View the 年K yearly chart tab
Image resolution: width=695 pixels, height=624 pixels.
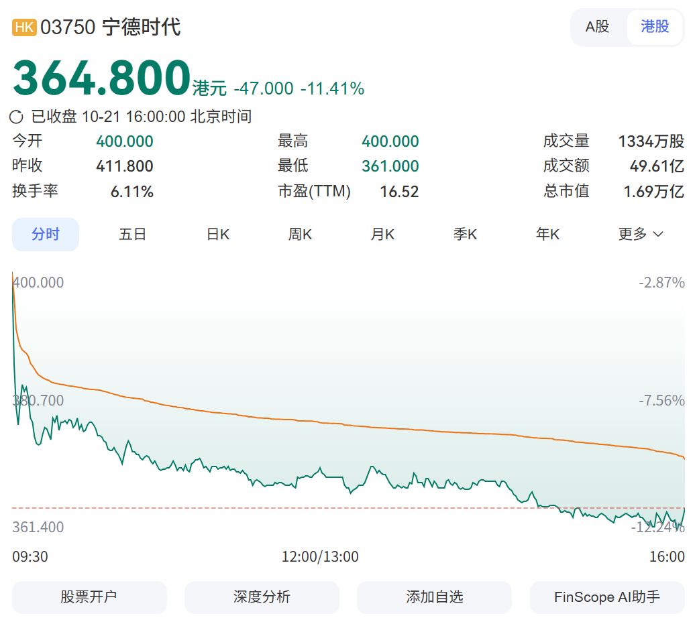tap(547, 235)
